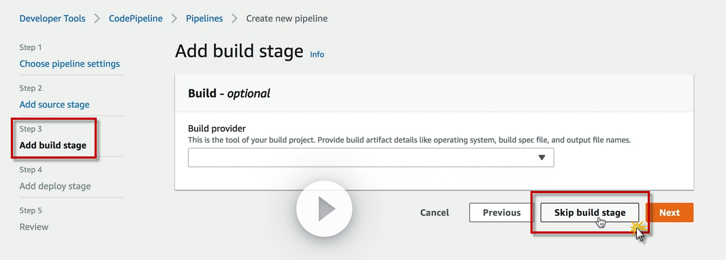Screen dimensions: 726x260
Task: Click Skip build stage button
Action: (589, 213)
